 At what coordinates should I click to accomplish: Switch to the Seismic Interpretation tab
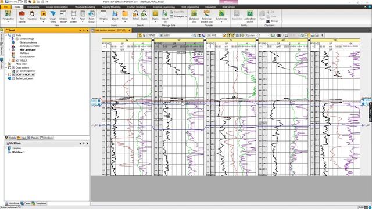[57, 7]
